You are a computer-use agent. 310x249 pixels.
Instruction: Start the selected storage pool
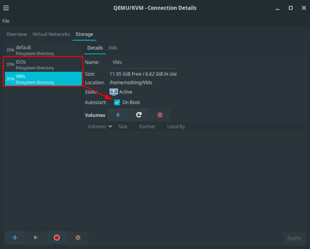click(x=36, y=238)
